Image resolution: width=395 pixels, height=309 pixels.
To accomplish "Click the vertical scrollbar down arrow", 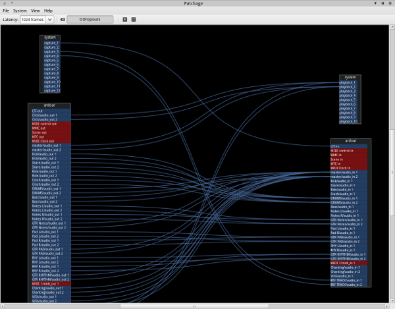I will 392,300.
